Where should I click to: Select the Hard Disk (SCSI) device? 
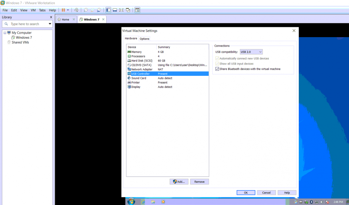[x=168, y=61]
